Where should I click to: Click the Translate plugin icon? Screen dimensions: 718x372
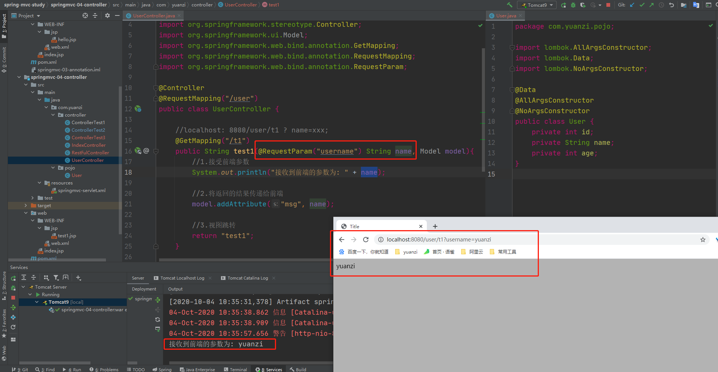click(x=696, y=5)
